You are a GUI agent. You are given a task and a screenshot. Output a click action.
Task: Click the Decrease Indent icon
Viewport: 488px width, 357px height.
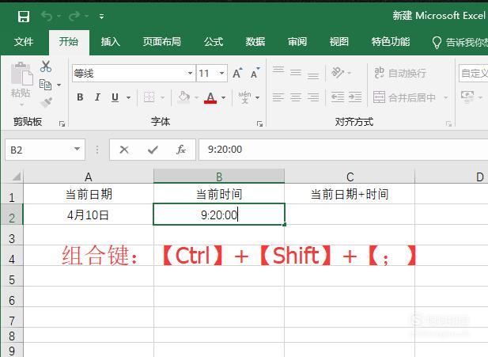tap(338, 97)
